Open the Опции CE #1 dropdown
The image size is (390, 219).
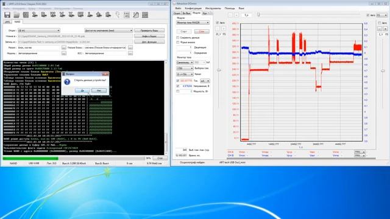(39, 30)
